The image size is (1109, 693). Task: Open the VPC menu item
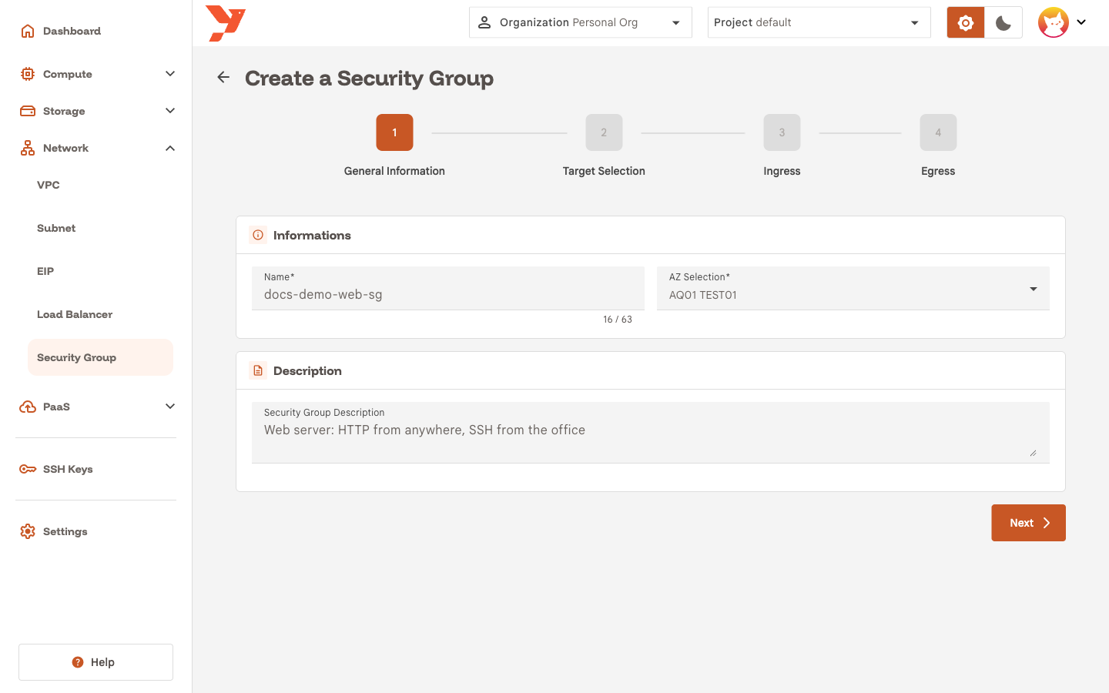[100, 185]
